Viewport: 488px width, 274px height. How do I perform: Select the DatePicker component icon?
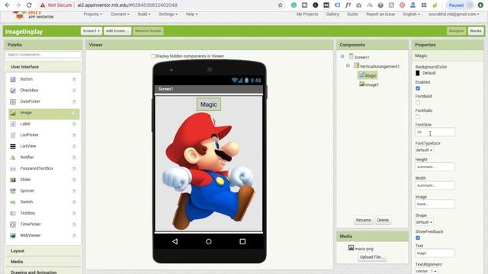[13, 101]
